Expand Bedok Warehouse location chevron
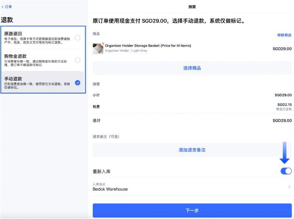294x219 pixels. pyautogui.click(x=289, y=187)
